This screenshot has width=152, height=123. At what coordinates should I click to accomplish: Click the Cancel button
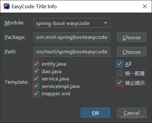(x=132, y=113)
